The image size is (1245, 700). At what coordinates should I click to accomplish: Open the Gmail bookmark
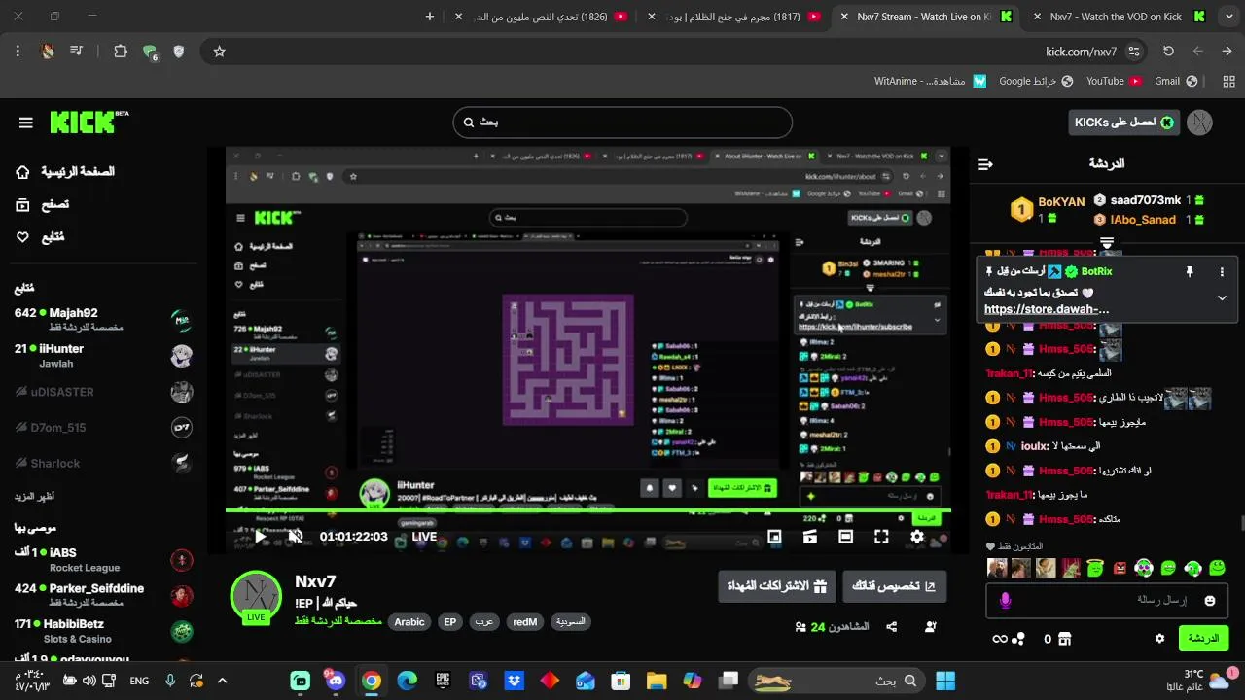tap(1175, 81)
